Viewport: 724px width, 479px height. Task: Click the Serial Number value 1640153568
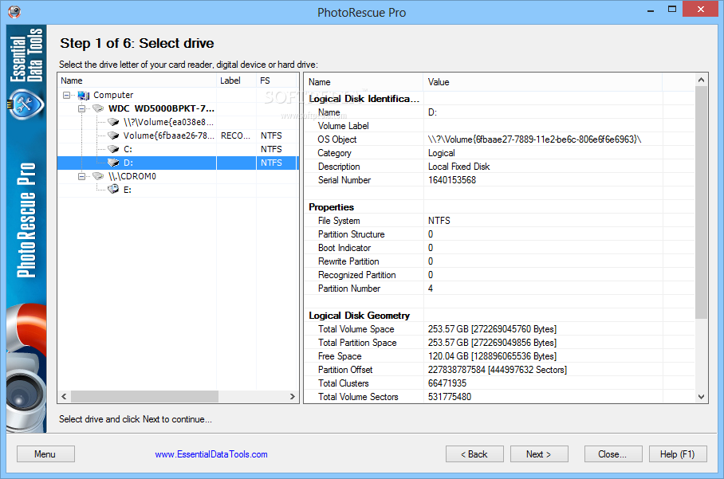coord(451,180)
